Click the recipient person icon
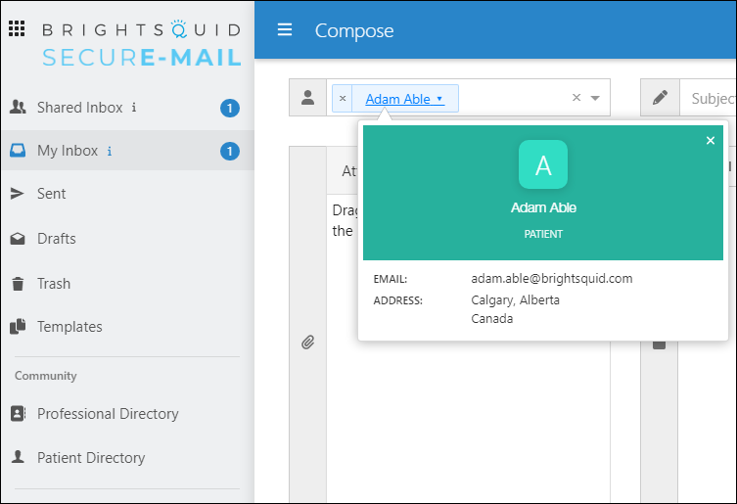This screenshot has width=737, height=504. tap(308, 98)
